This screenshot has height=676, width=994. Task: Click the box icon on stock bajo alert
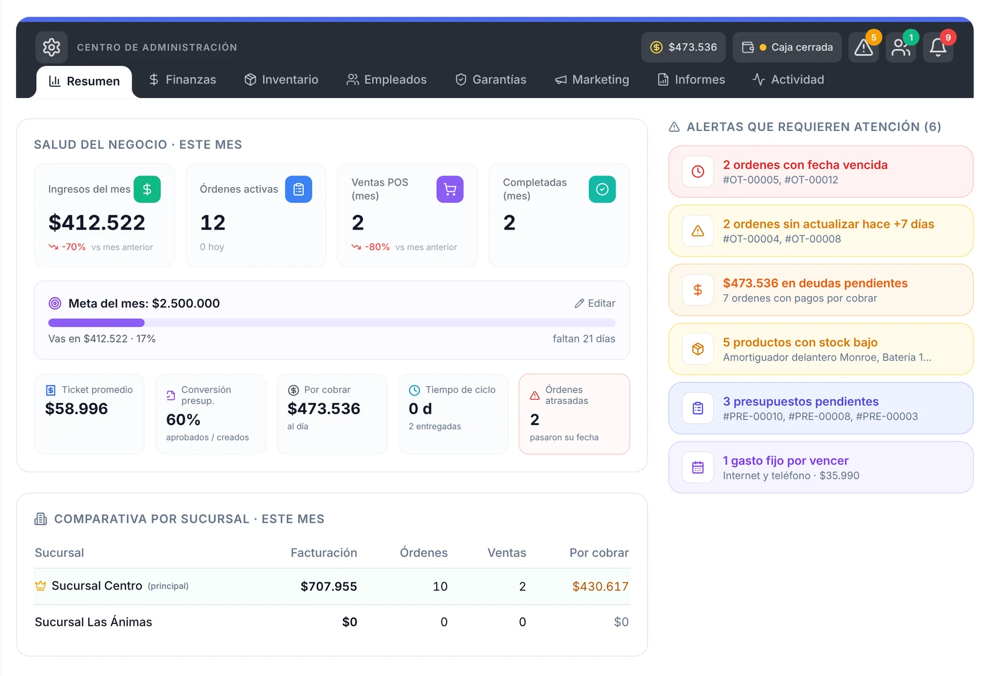coord(698,349)
